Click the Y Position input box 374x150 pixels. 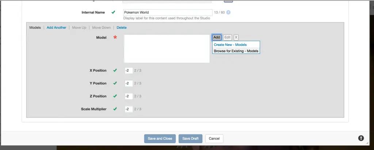coord(129,83)
